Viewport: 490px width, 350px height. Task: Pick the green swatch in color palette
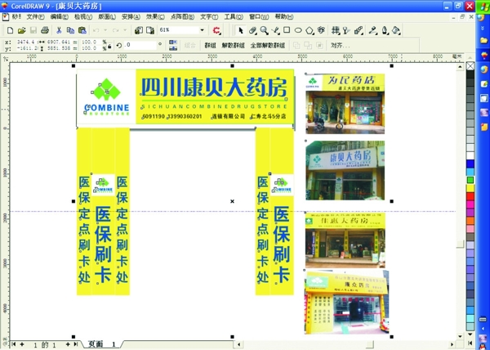tap(470, 180)
